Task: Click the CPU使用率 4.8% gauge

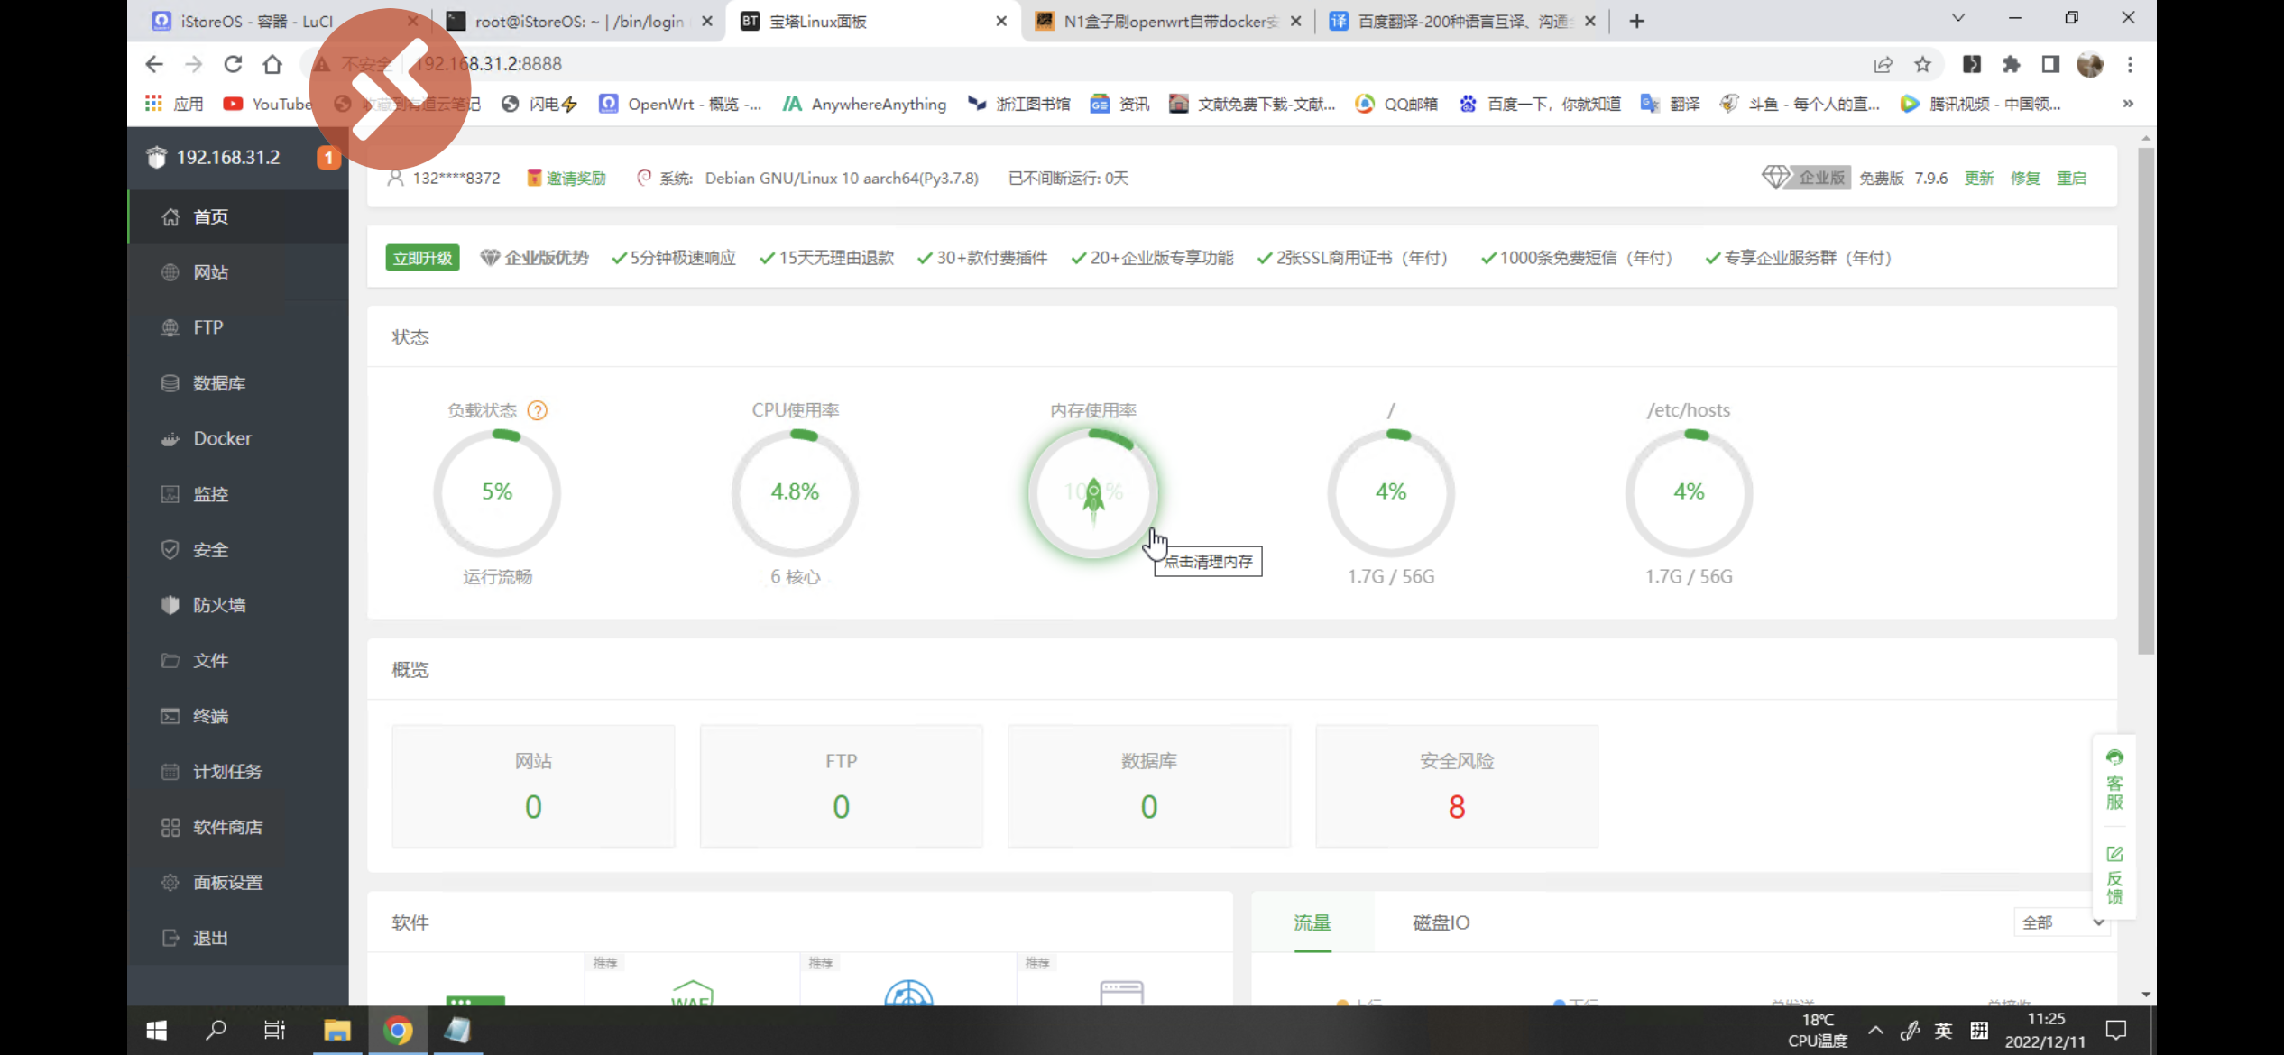Action: (795, 492)
